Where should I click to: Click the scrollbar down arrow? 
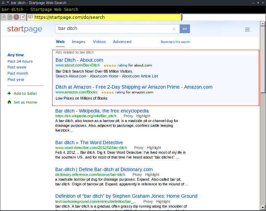263,207
